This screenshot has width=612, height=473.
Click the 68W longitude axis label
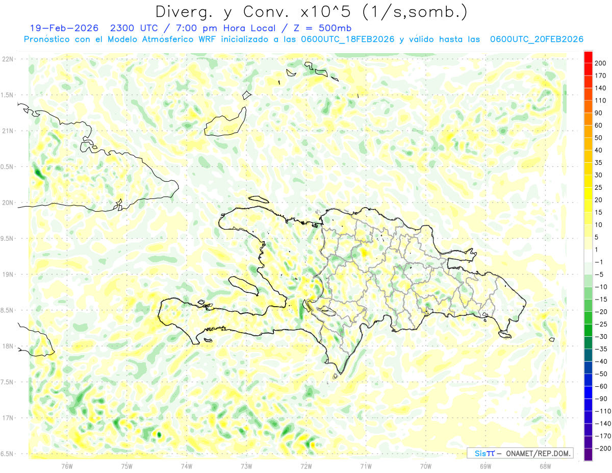click(x=545, y=466)
